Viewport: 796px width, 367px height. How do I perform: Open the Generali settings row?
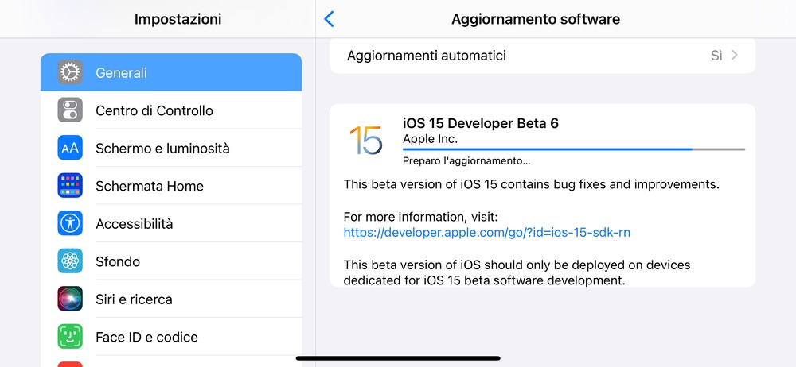(x=171, y=72)
